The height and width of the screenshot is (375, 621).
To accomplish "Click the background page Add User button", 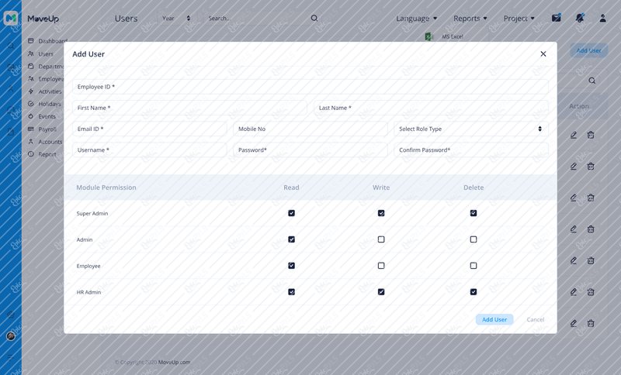I will pos(588,50).
